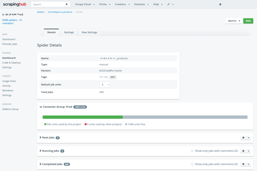Click the Completed Jobs 605 count badge
This screenshot has width=257, height=171.
coord(67,164)
